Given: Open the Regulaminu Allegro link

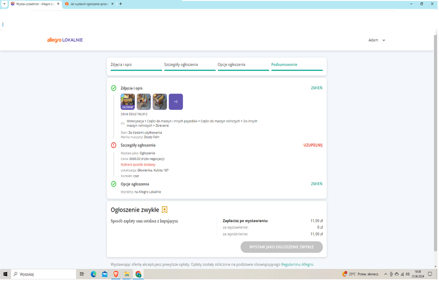Looking at the screenshot, I should click(297, 264).
